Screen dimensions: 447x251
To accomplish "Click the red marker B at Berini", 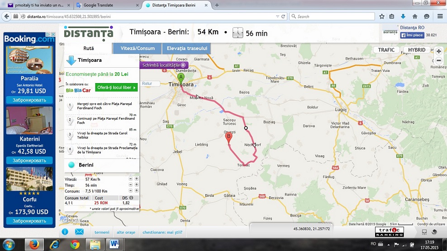I will (x=228, y=138).
